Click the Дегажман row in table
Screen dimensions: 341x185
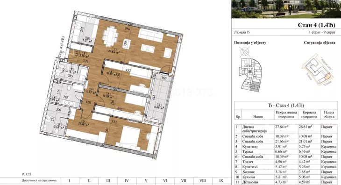coord(286,182)
